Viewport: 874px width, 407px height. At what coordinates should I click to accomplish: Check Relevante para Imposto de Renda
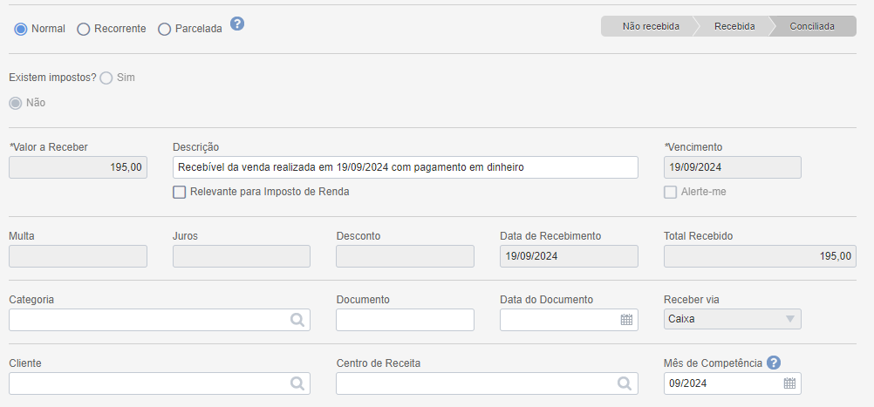(x=180, y=192)
